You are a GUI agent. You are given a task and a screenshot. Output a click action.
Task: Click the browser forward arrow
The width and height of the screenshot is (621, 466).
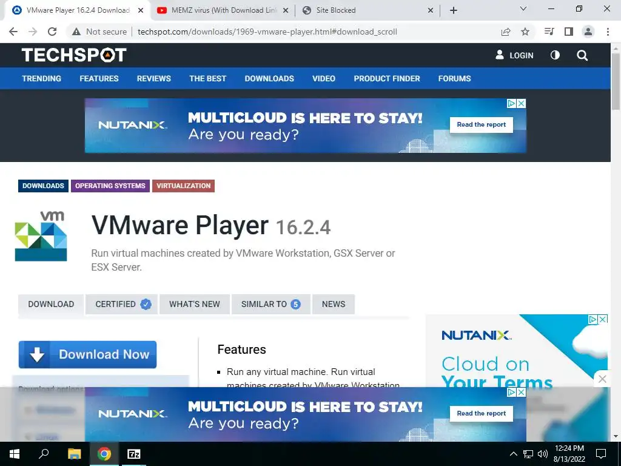tap(33, 32)
